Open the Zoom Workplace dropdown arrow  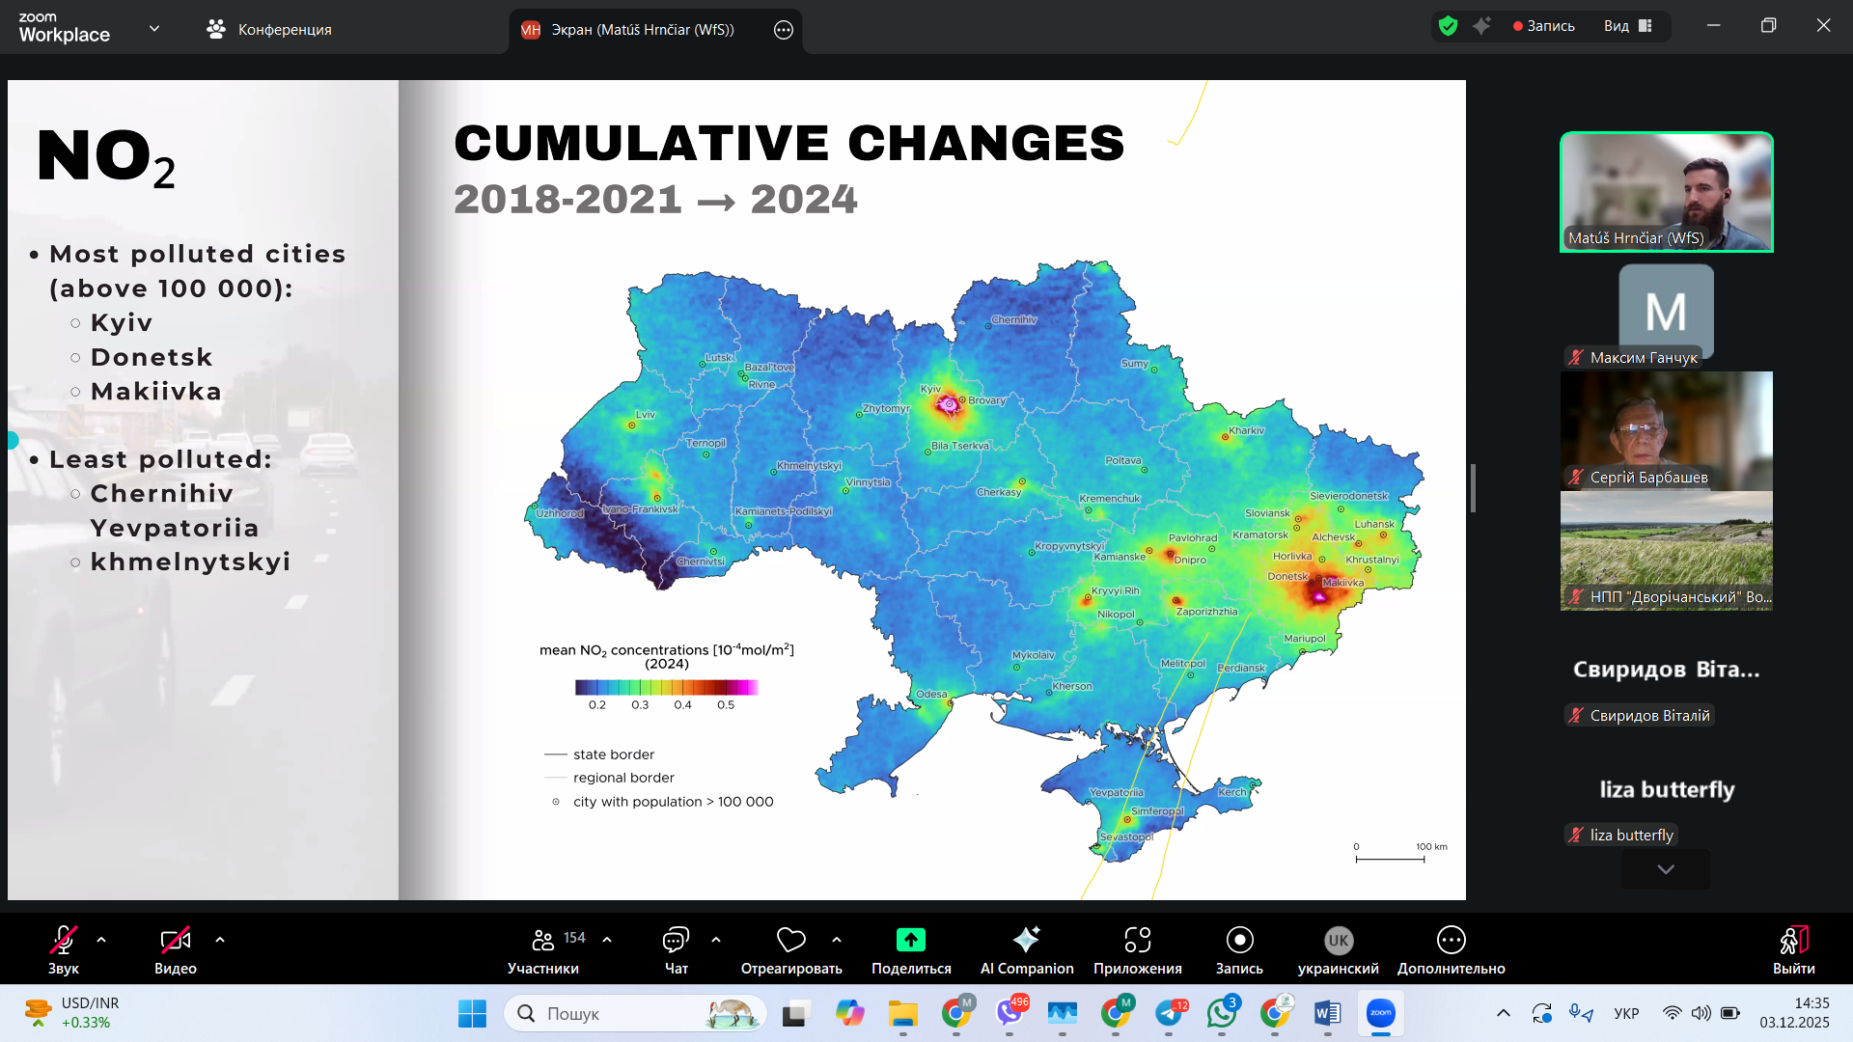[x=154, y=29]
